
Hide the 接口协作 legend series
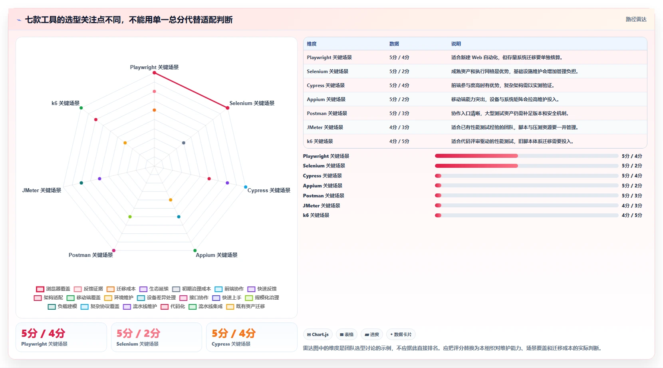pyautogui.click(x=194, y=298)
